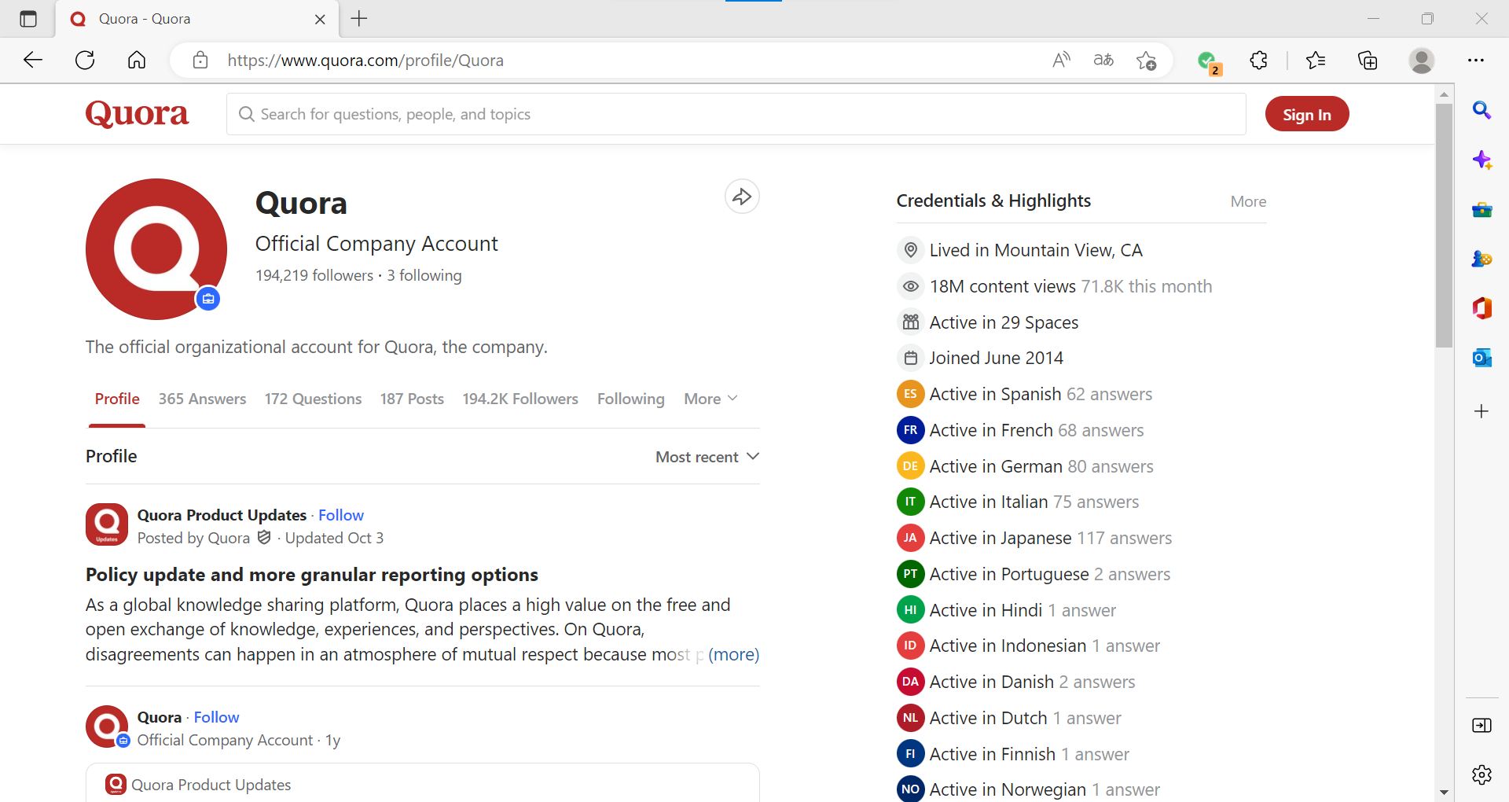This screenshot has height=802, width=1509.
Task: Click the Quora profile picture
Action: click(156, 249)
